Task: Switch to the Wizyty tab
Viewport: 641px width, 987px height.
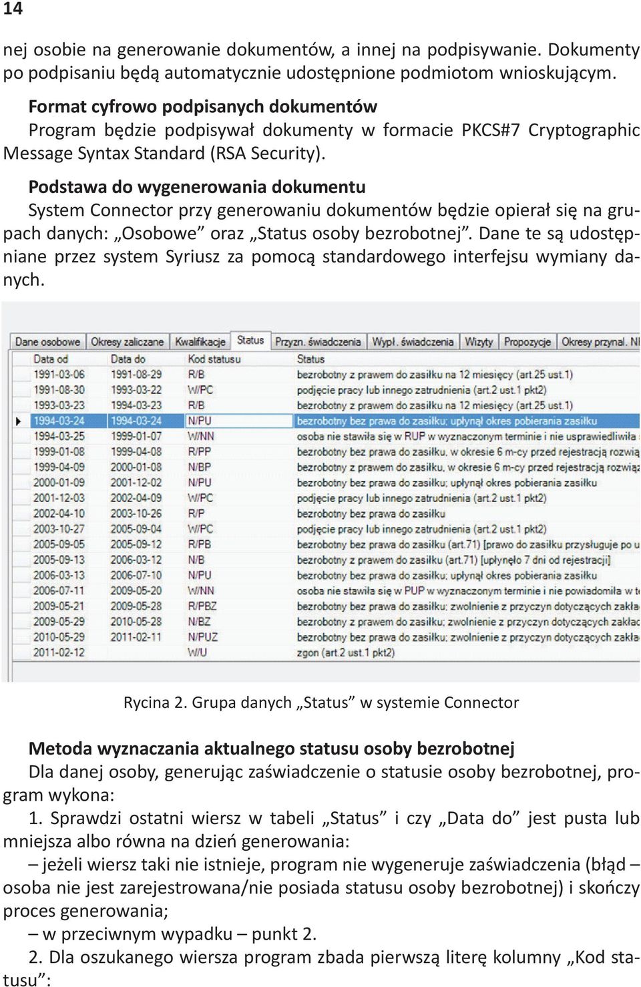Action: pyautogui.click(x=478, y=342)
